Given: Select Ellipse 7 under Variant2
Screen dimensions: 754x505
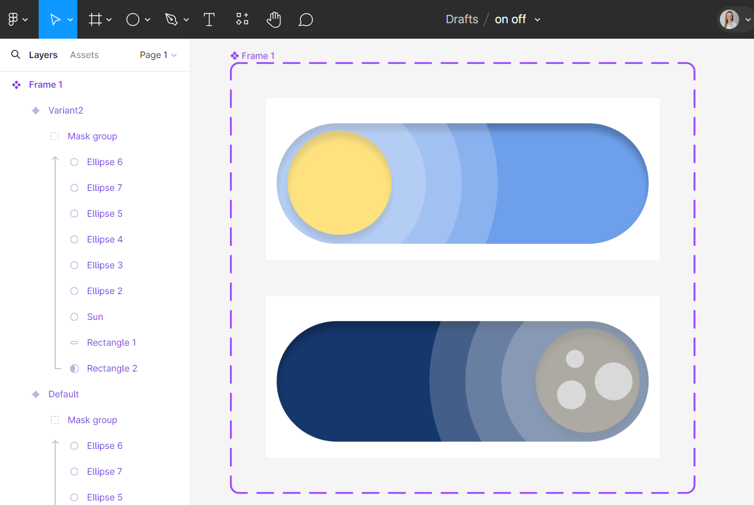Looking at the screenshot, I should click(x=104, y=188).
